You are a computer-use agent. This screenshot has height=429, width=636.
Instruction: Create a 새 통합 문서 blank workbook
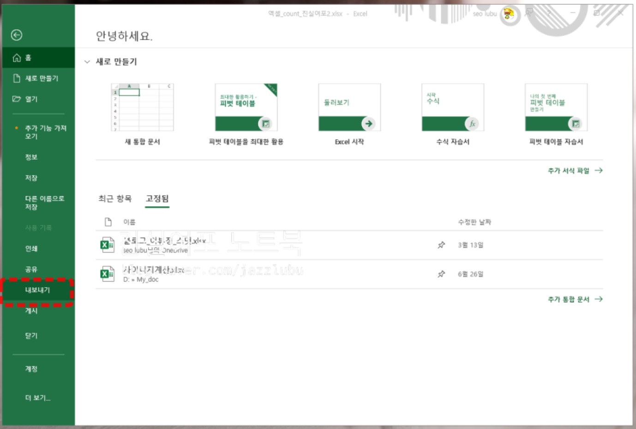coord(142,115)
